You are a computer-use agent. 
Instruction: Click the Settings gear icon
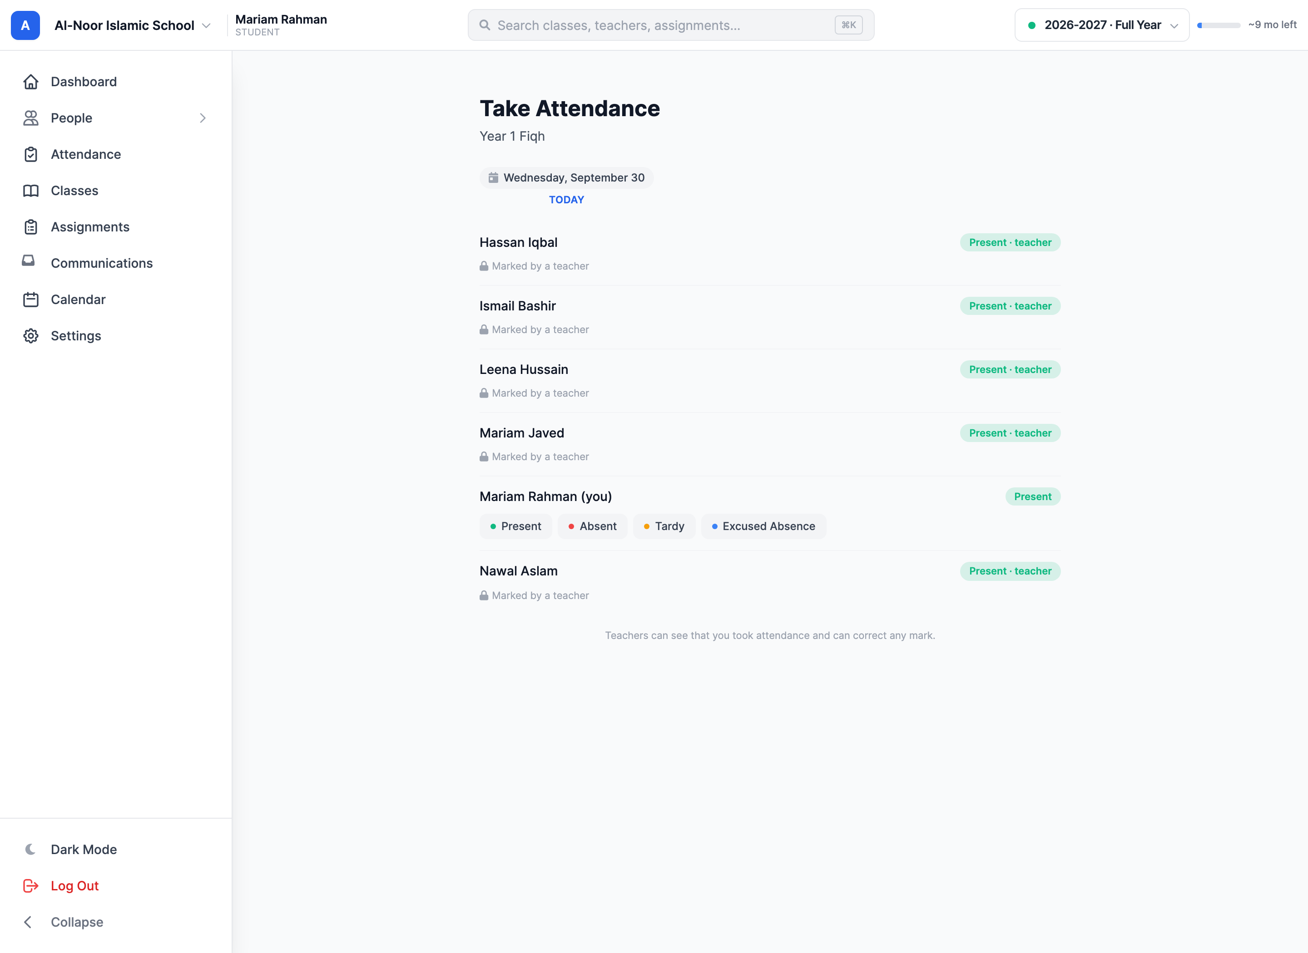tap(30, 336)
